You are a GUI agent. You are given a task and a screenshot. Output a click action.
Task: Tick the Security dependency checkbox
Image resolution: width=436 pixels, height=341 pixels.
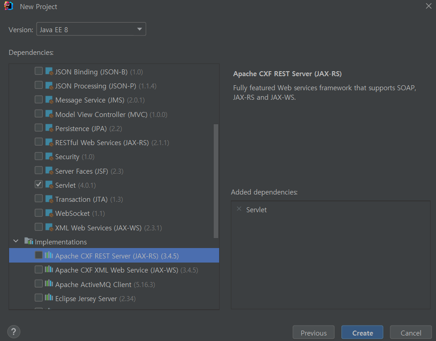point(38,156)
